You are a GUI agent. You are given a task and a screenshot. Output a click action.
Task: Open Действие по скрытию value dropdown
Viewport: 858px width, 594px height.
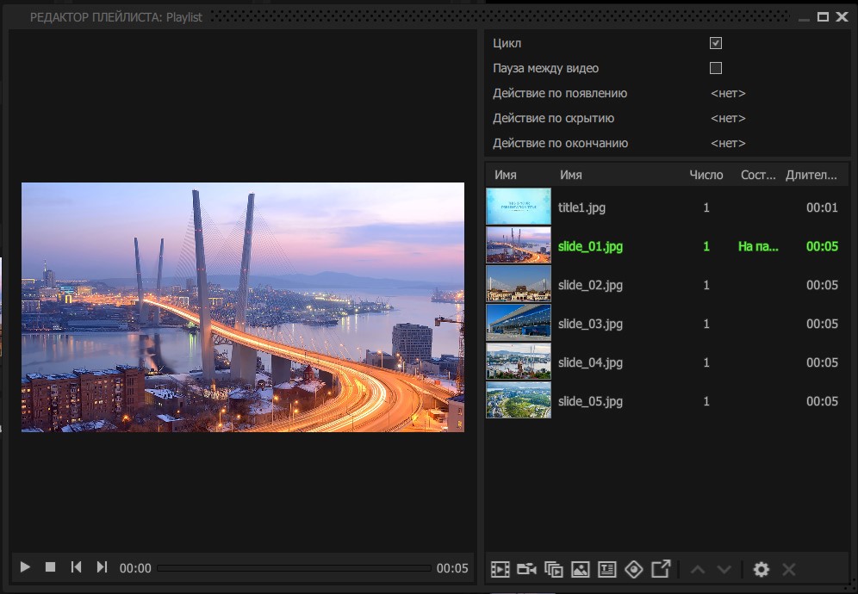click(x=728, y=118)
